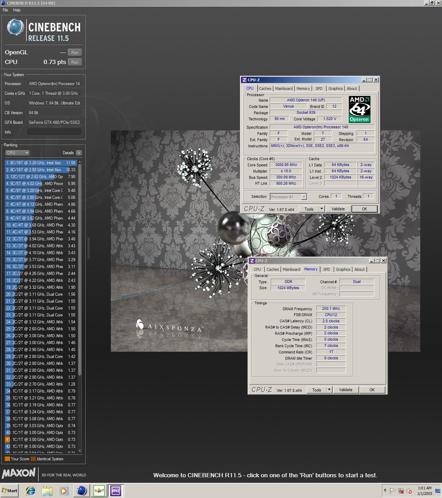Switch to SPD tab in lower CPU-Z

(327, 269)
